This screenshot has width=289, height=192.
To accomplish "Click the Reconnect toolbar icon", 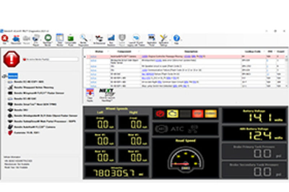I will [16, 39].
